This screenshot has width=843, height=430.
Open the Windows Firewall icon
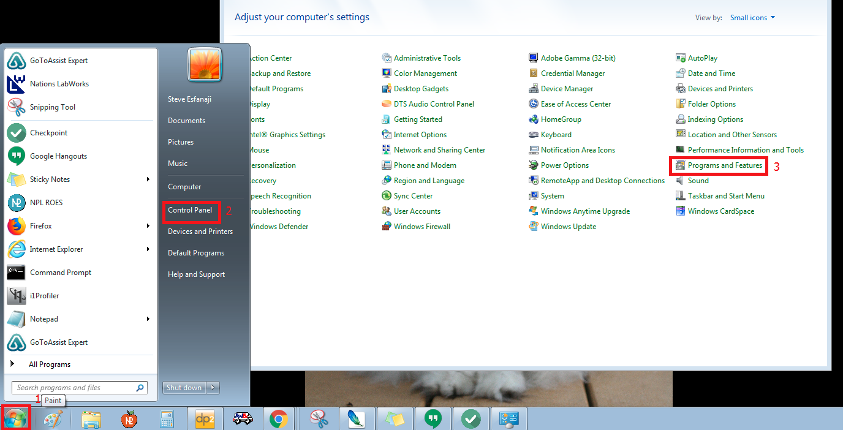point(387,227)
